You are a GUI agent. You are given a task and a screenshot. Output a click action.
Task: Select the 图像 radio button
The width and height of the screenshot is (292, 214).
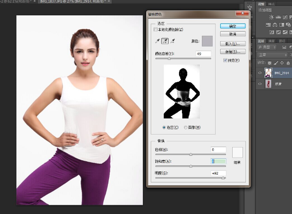(186, 127)
